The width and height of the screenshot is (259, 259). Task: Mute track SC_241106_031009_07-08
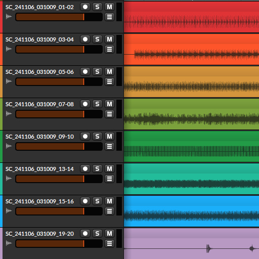(109, 104)
